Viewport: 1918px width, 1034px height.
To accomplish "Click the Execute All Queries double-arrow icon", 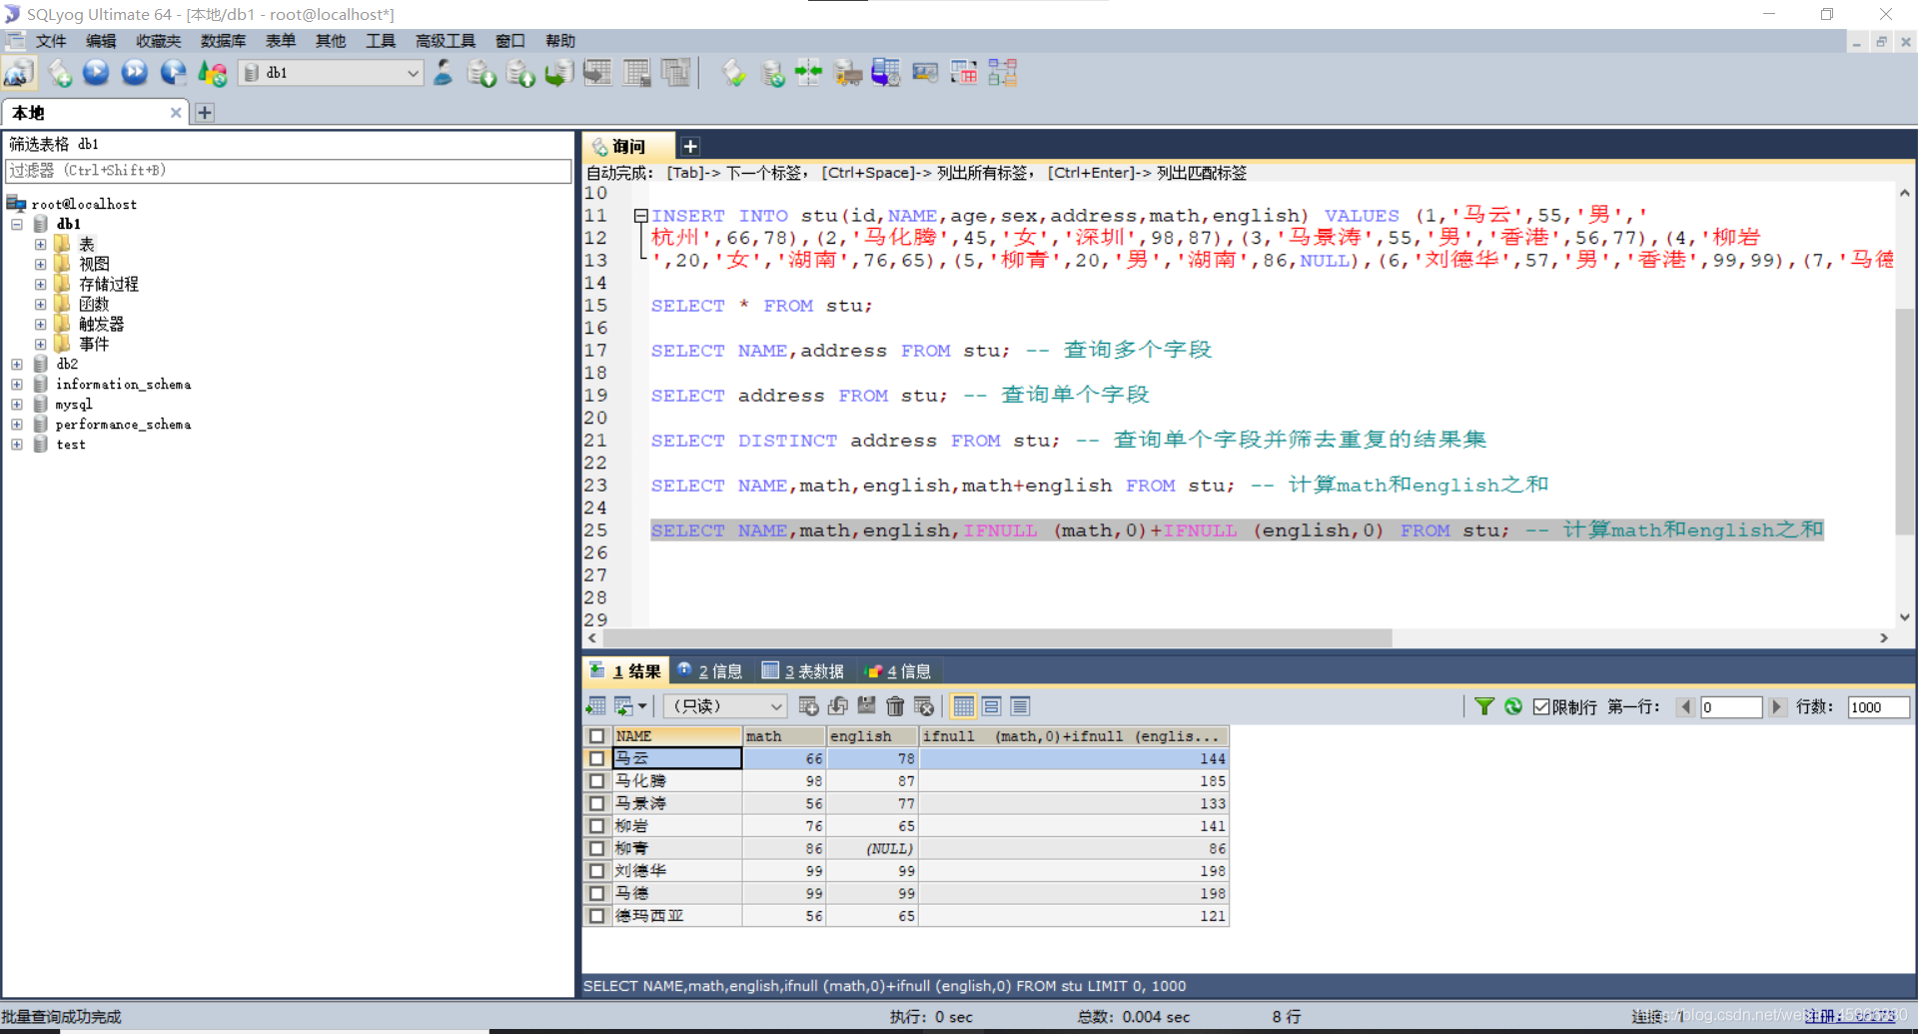I will coord(134,73).
